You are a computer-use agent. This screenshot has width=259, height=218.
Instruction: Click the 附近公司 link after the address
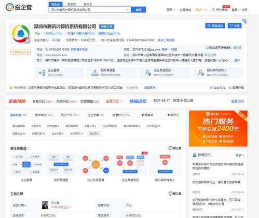click(210, 55)
